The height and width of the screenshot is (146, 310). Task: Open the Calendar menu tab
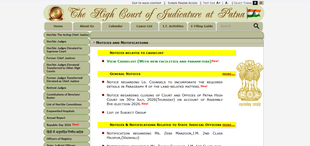click(x=116, y=26)
